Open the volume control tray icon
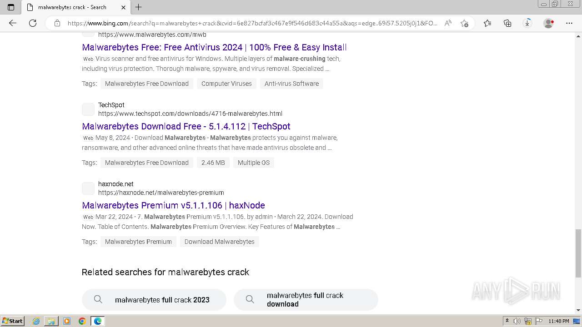 [x=517, y=321]
